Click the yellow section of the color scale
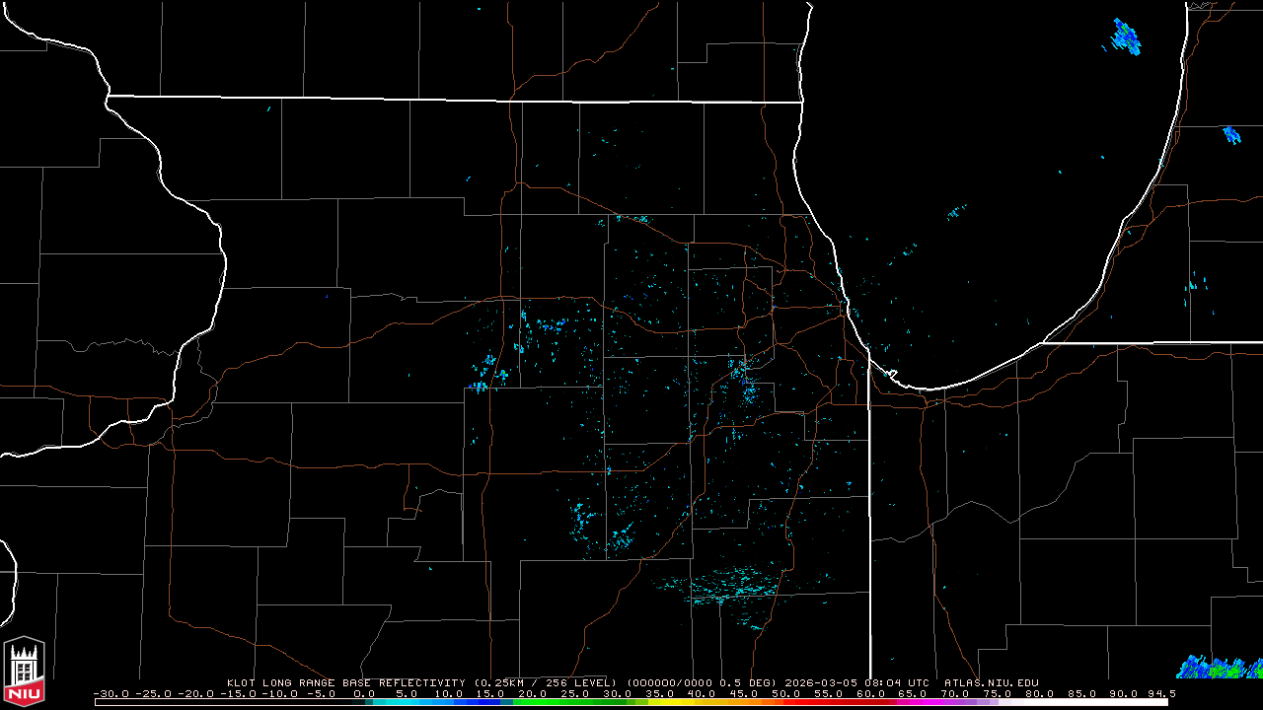Screen dimensions: 1263x710 pyautogui.click(x=681, y=702)
